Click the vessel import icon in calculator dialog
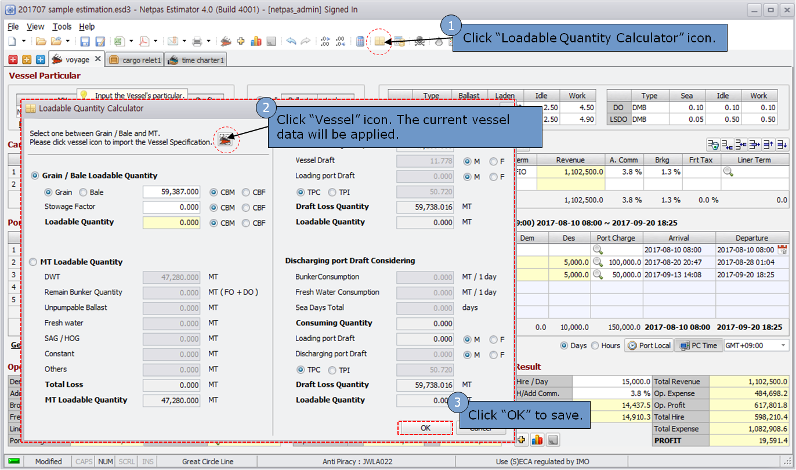Image resolution: width=796 pixels, height=470 pixels. [x=225, y=140]
